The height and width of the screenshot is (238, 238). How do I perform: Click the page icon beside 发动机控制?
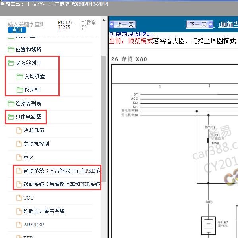19,144
